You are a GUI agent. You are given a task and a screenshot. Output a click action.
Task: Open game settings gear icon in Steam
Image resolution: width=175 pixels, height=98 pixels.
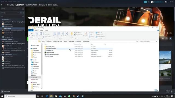(163, 38)
